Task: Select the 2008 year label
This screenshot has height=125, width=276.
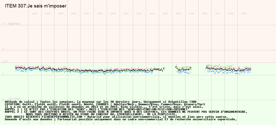Action: coord(100,13)
